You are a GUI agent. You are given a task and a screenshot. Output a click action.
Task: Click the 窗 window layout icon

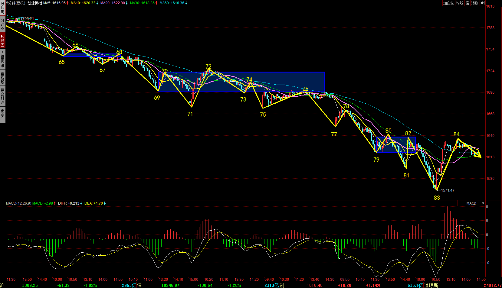[467, 3]
